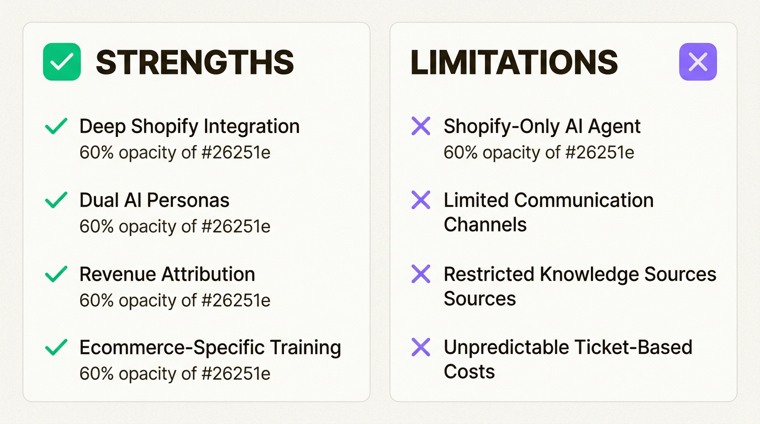
Task: Click the Revenue Attribution title
Action: [167, 274]
